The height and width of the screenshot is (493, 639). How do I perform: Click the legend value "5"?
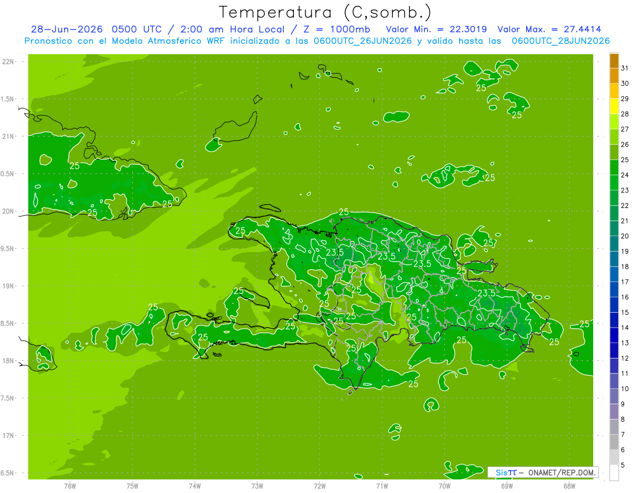tap(623, 465)
